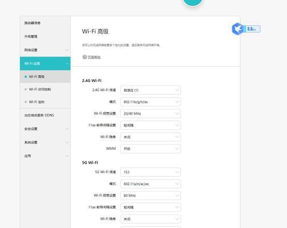
Task: Expand the 安全设置 sidebar section
Action: [x=45, y=129]
